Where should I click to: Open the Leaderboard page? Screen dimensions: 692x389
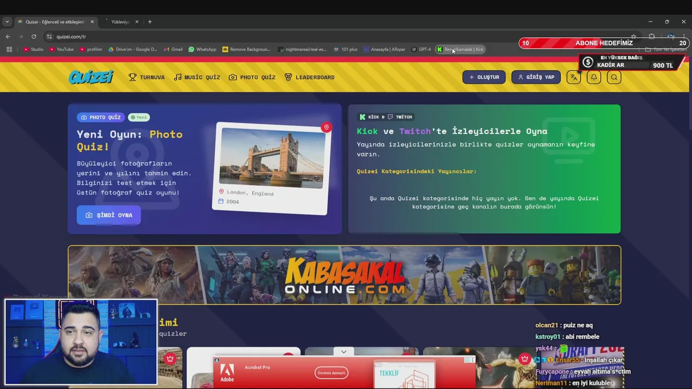309,77
